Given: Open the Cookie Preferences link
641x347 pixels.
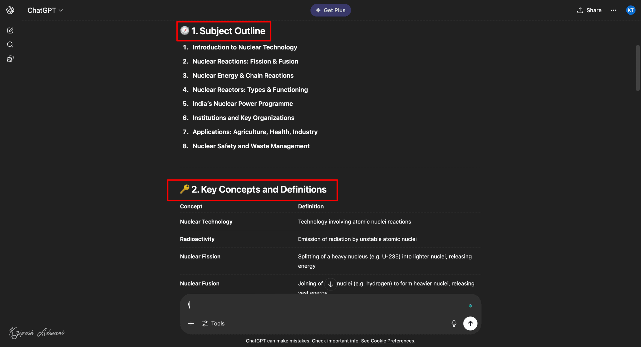Looking at the screenshot, I should (392, 341).
